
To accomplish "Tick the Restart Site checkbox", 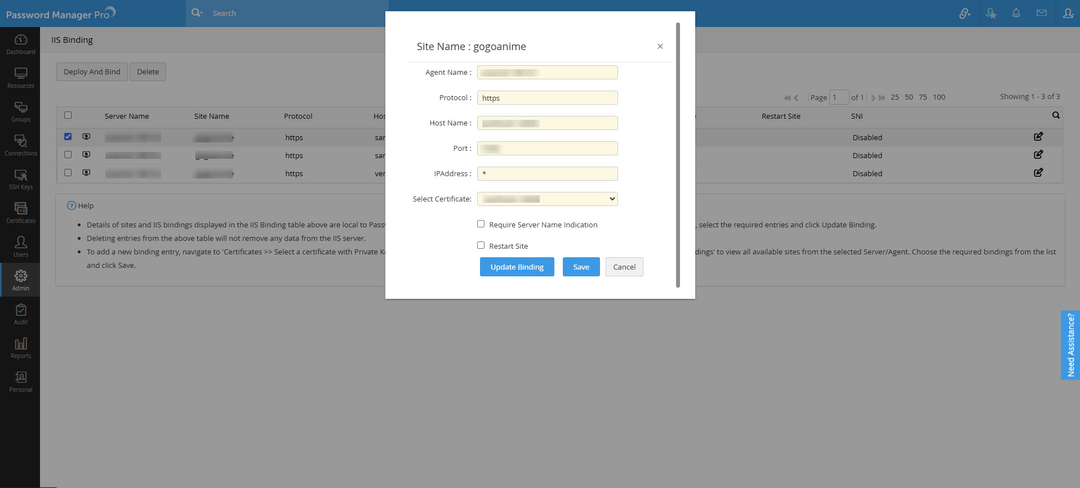I will [x=481, y=245].
